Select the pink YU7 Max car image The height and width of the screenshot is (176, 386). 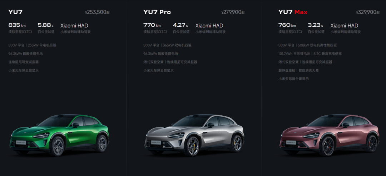pyautogui.click(x=330, y=135)
